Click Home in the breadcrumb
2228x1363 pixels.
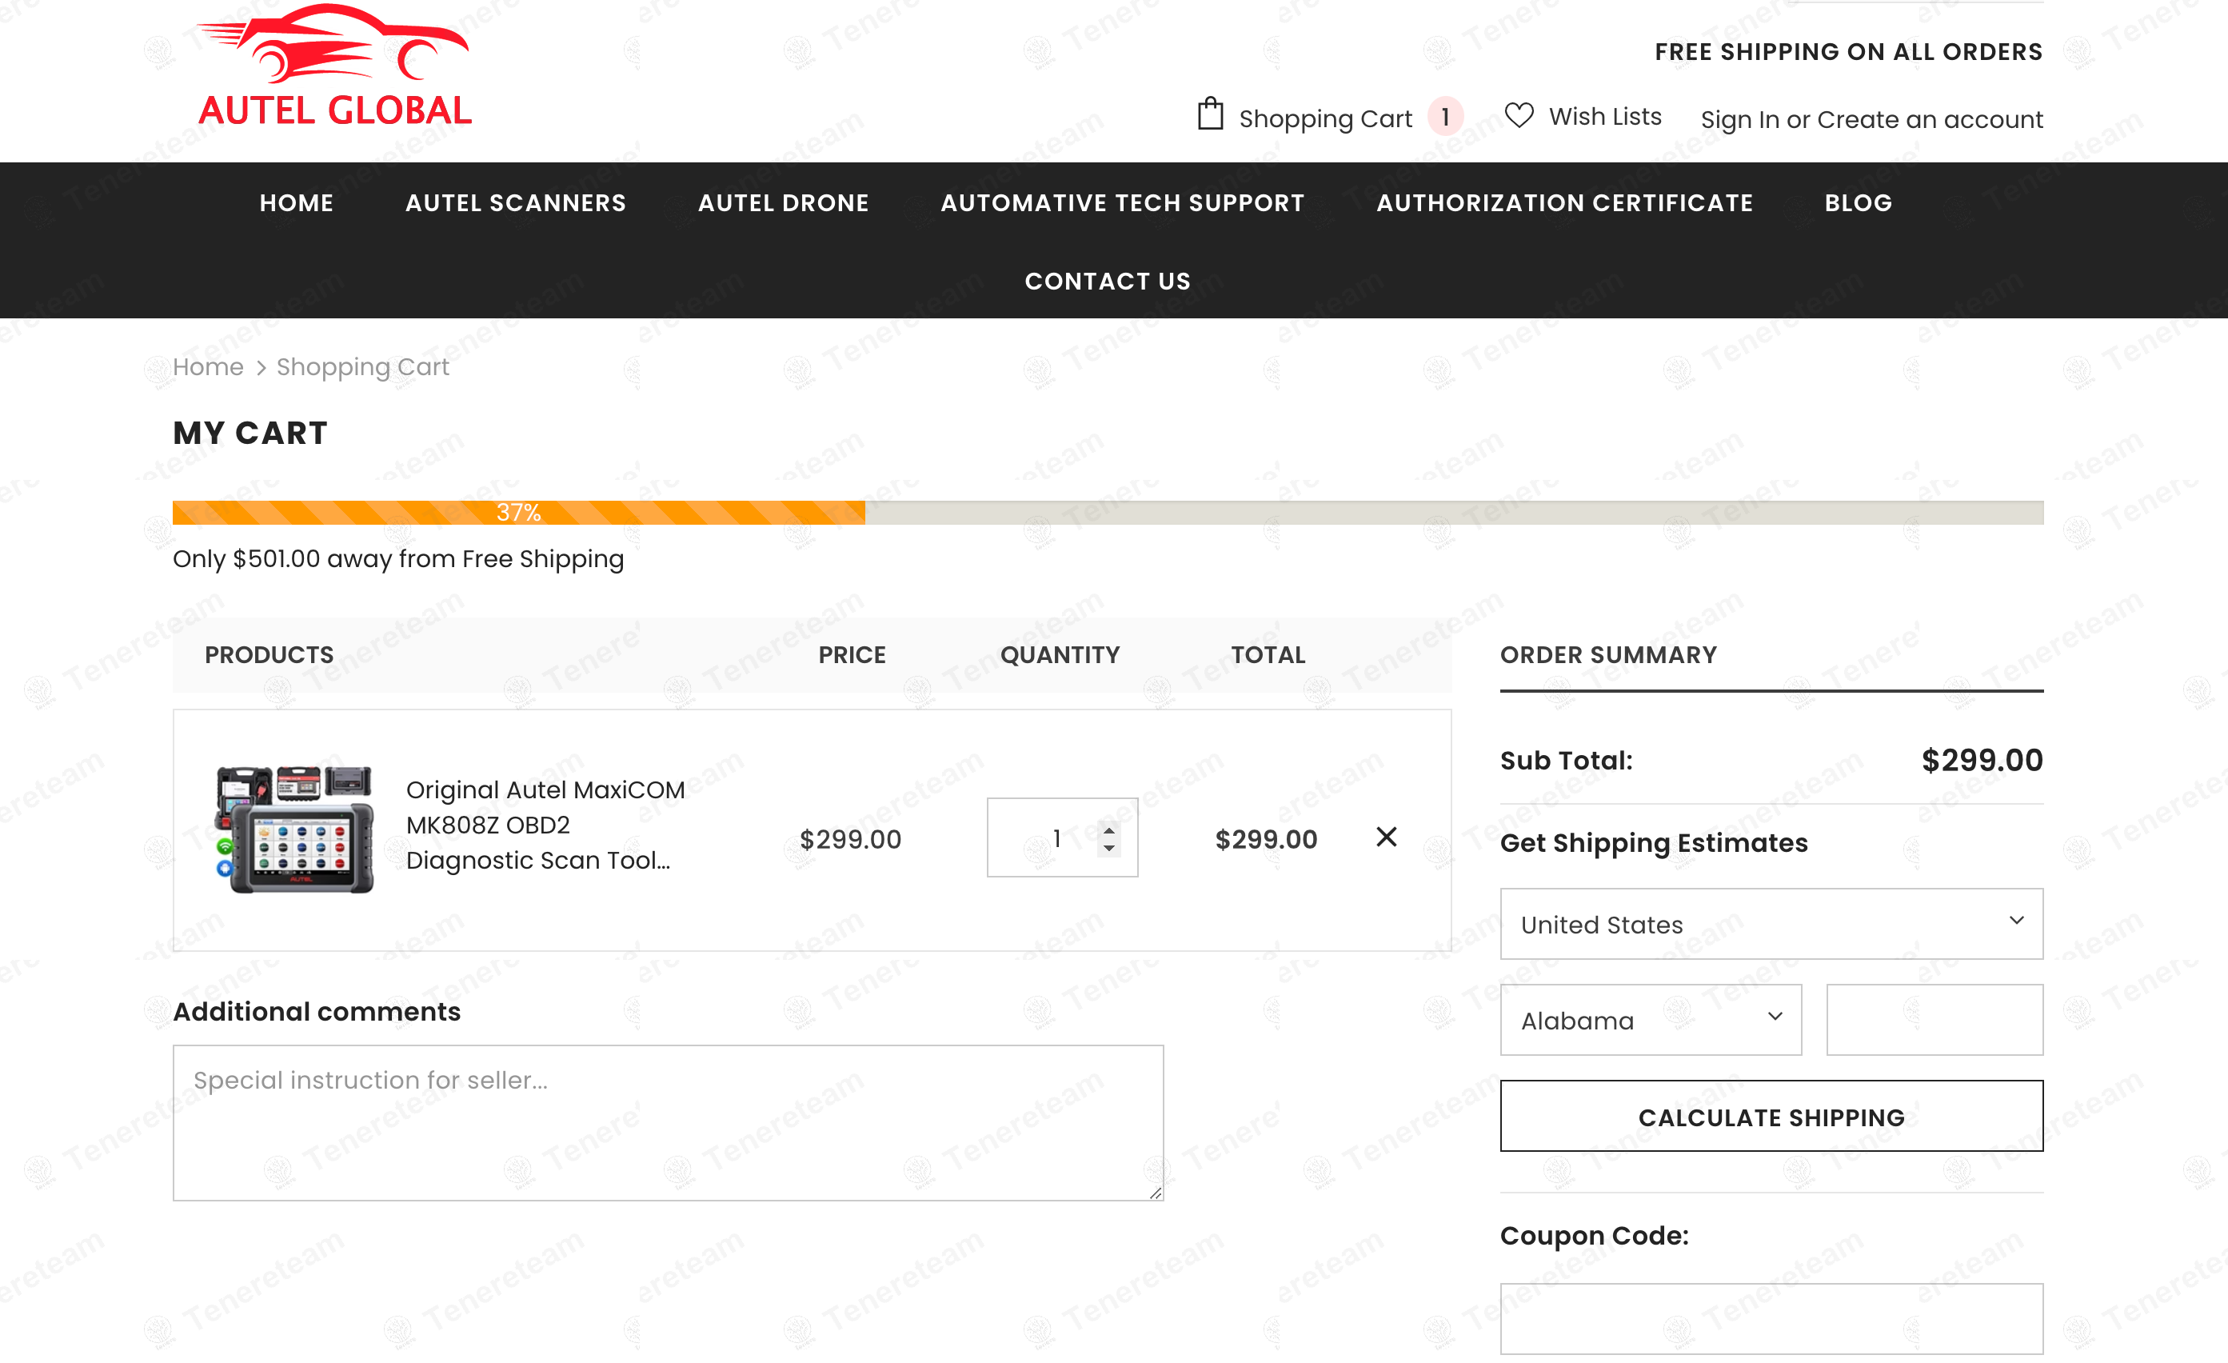point(208,366)
